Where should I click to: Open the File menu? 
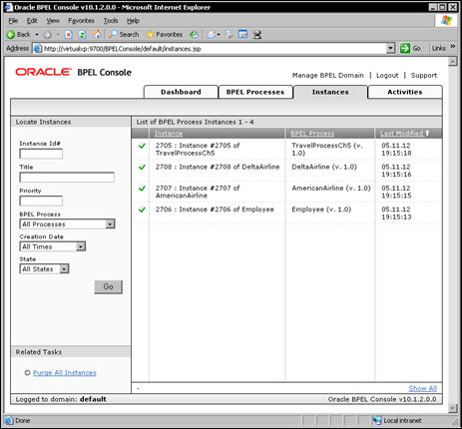tap(13, 21)
